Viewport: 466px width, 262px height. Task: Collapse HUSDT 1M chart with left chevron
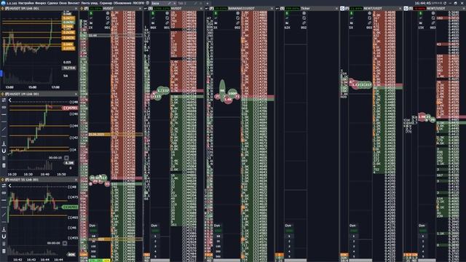pos(9,100)
